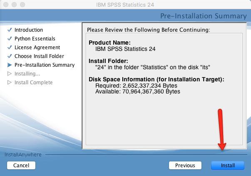Click the checkmark beside Python Essentials

click(10, 38)
